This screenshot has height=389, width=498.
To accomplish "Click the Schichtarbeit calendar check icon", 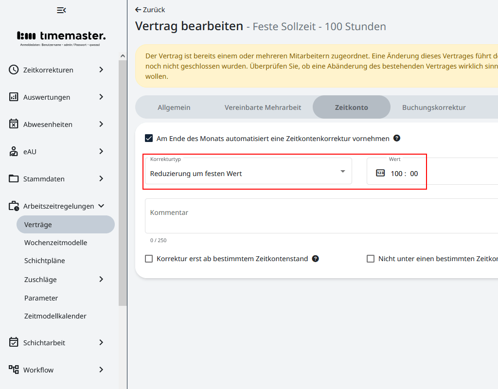I will point(14,342).
